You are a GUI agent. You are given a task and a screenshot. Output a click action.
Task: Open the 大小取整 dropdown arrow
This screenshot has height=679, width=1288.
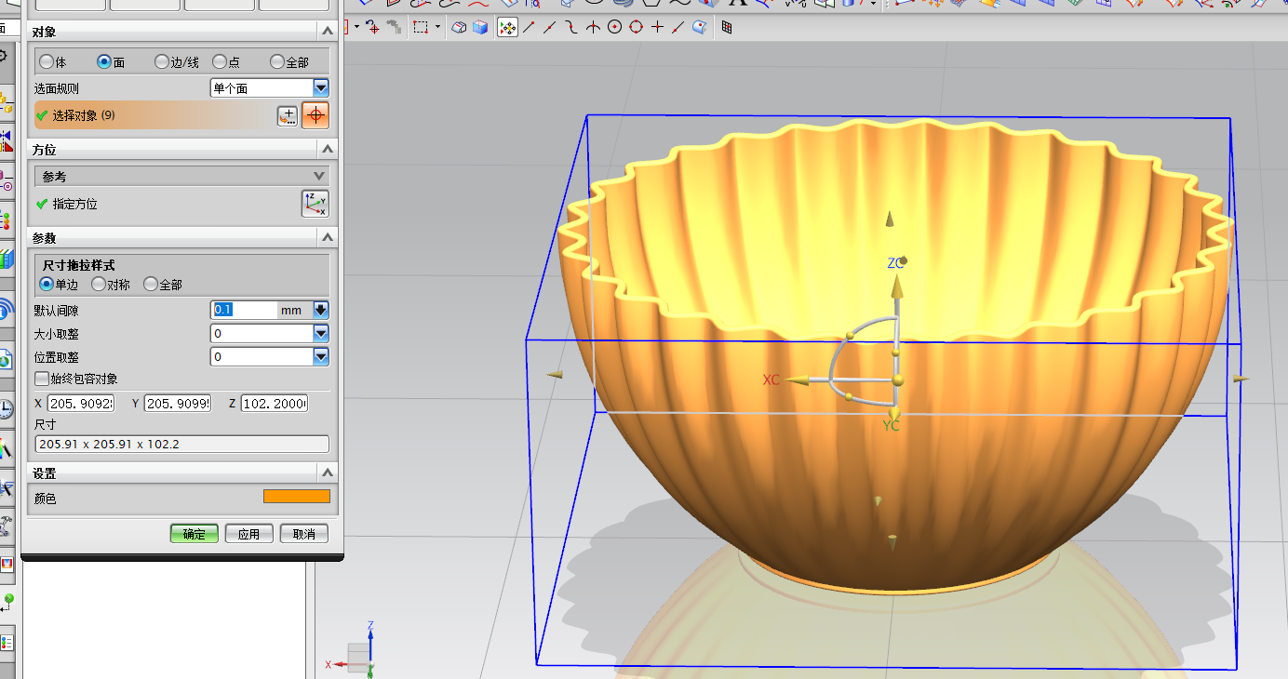(x=321, y=333)
